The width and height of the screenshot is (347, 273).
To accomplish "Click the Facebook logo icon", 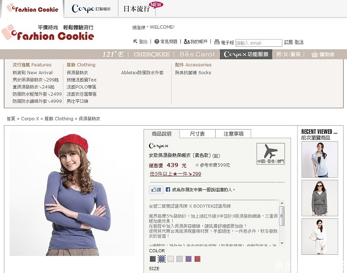I will [x=168, y=189].
